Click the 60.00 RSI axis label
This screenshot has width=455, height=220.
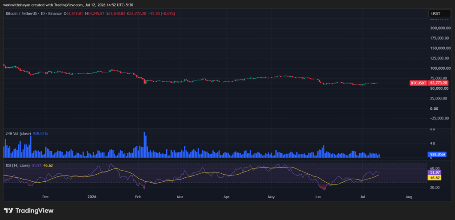point(435,168)
